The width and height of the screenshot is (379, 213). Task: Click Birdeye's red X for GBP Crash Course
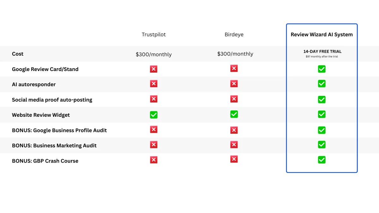pos(234,159)
